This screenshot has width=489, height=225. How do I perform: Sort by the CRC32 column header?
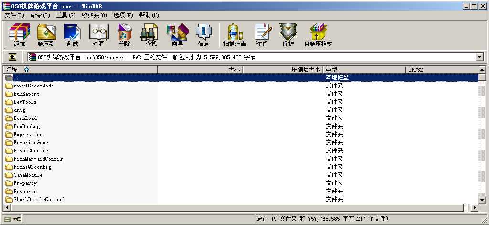[x=442, y=70]
